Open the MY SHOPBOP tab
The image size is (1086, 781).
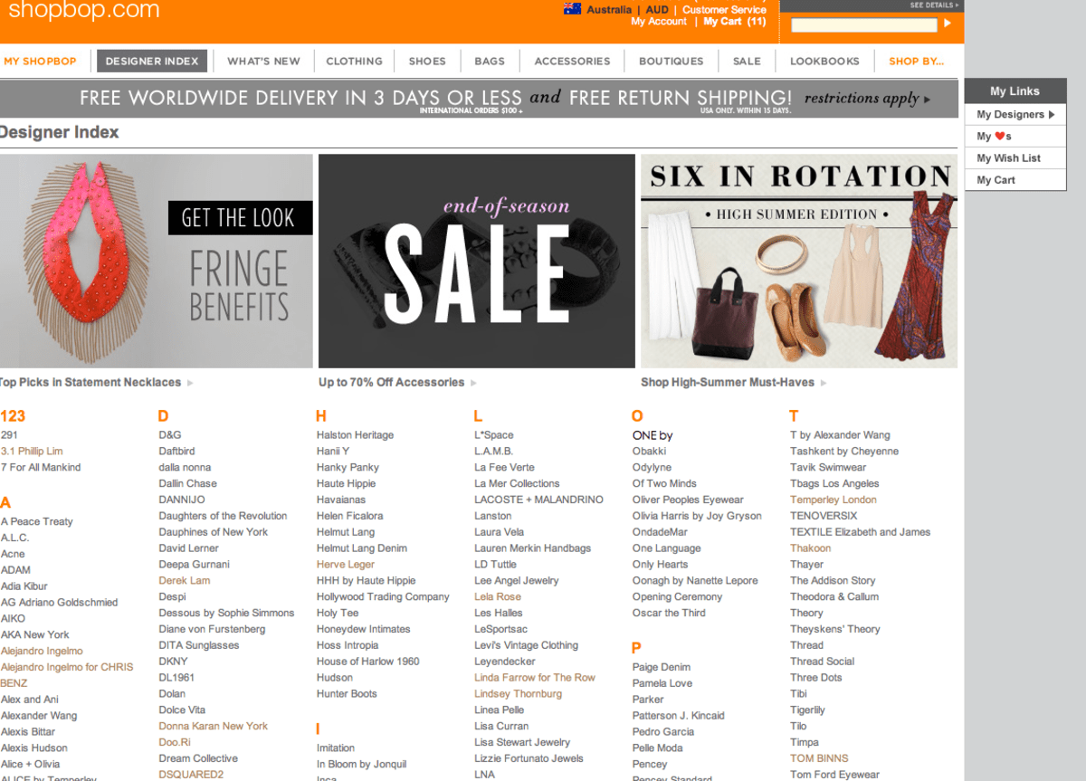pyautogui.click(x=41, y=61)
